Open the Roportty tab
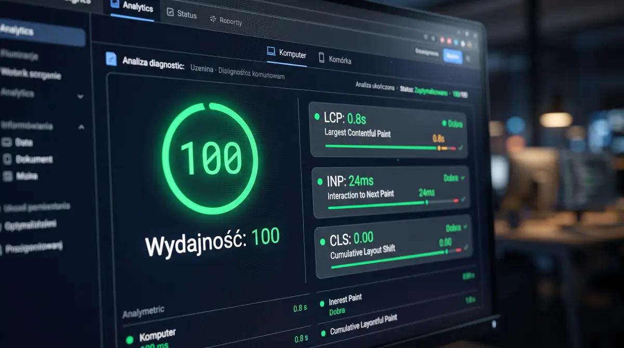This screenshot has width=624, height=348. [x=226, y=21]
